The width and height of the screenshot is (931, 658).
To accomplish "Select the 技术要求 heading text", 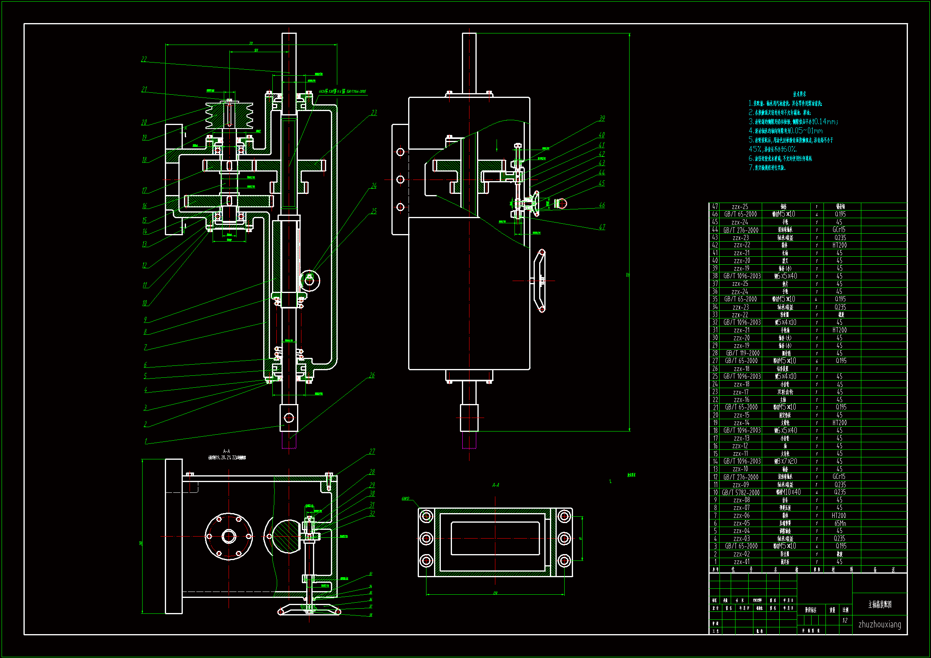I will [799, 94].
